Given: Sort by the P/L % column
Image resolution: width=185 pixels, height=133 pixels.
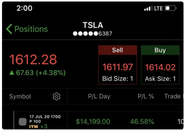Looking at the screenshot, I should point(146,97).
